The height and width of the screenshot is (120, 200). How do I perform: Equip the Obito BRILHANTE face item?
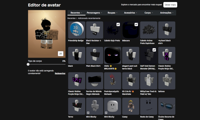click(112, 55)
